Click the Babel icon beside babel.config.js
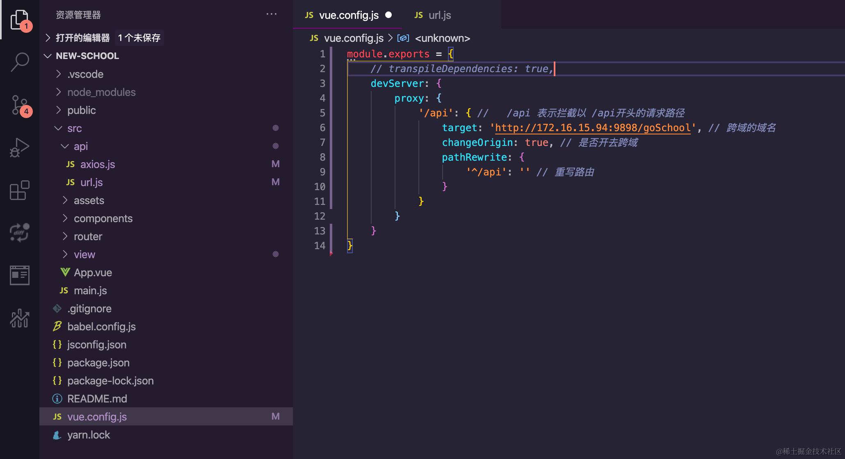The image size is (845, 459). click(x=57, y=326)
